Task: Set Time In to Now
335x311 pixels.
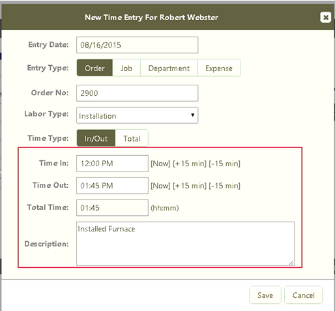Action: point(160,164)
